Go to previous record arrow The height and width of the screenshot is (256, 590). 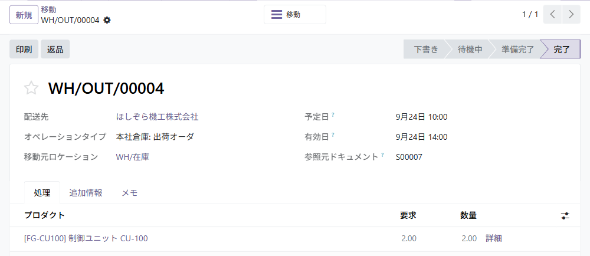[x=552, y=14]
